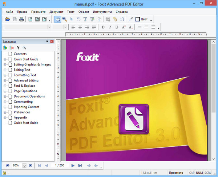Click the Цвет color swatch
The width and height of the screenshot is (218, 177).
click(x=138, y=19)
